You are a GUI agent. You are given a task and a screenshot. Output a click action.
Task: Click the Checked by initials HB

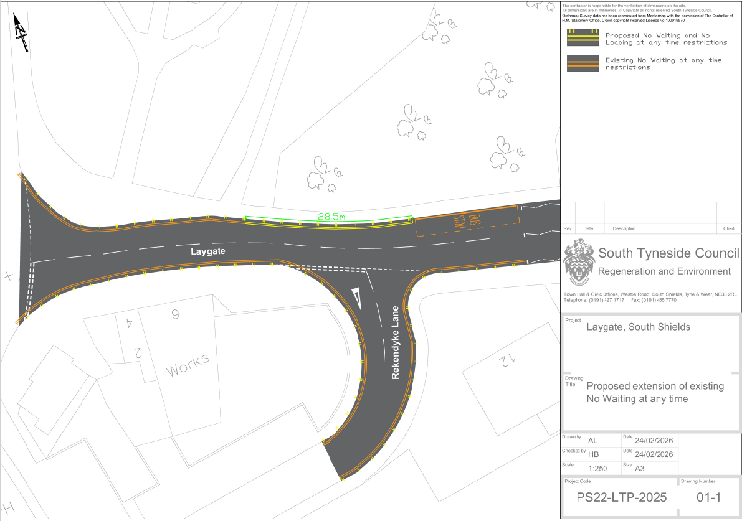[x=593, y=454]
